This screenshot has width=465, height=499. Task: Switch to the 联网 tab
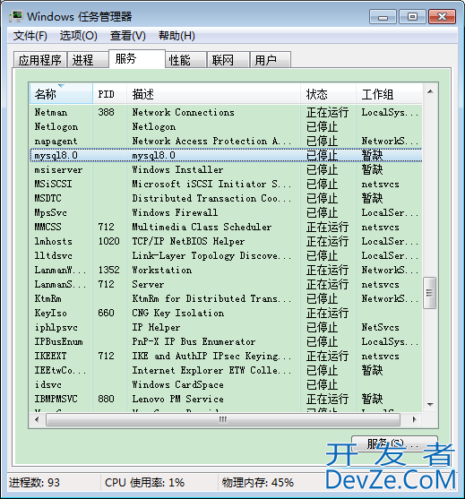228,60
